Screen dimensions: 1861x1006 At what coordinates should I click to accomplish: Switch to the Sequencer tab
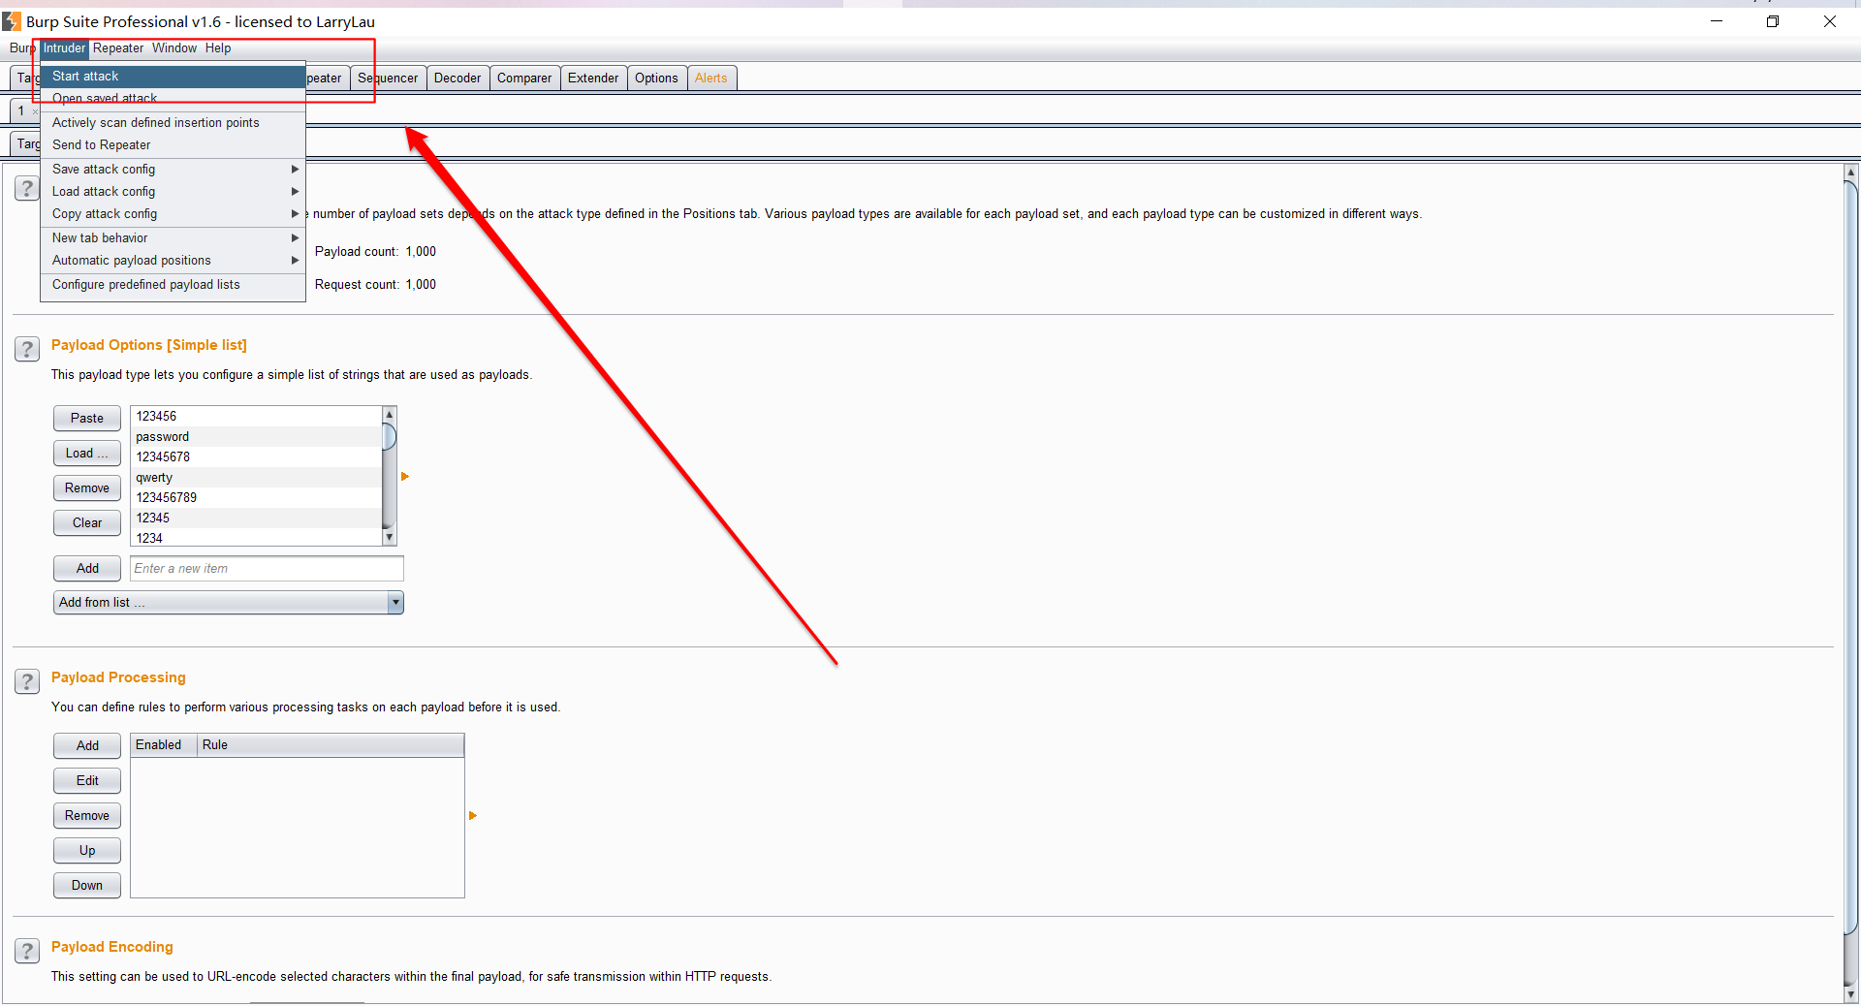point(388,79)
